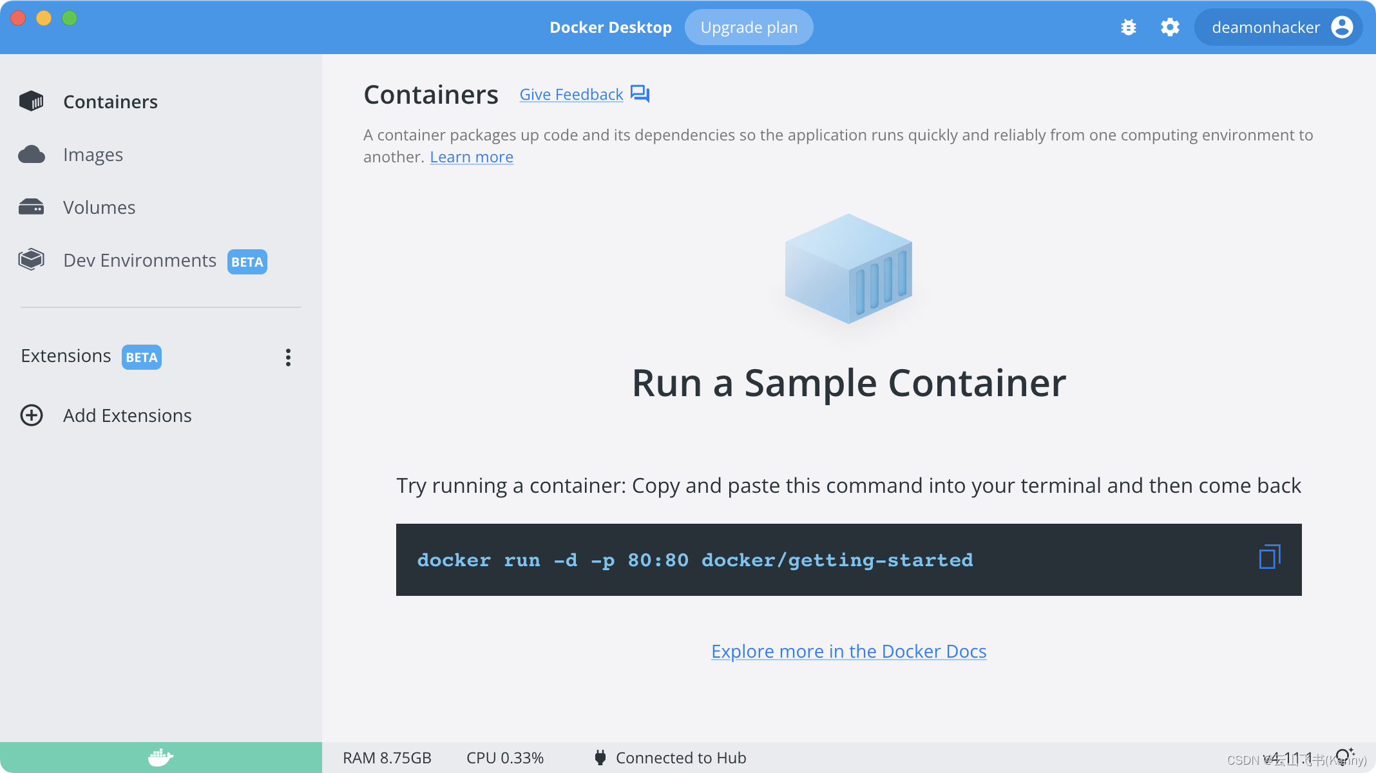Viewport: 1376px width, 773px height.
Task: Select Containers in the sidebar
Action: [110, 102]
